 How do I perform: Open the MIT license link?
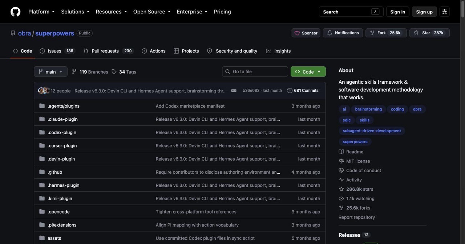[354, 161]
